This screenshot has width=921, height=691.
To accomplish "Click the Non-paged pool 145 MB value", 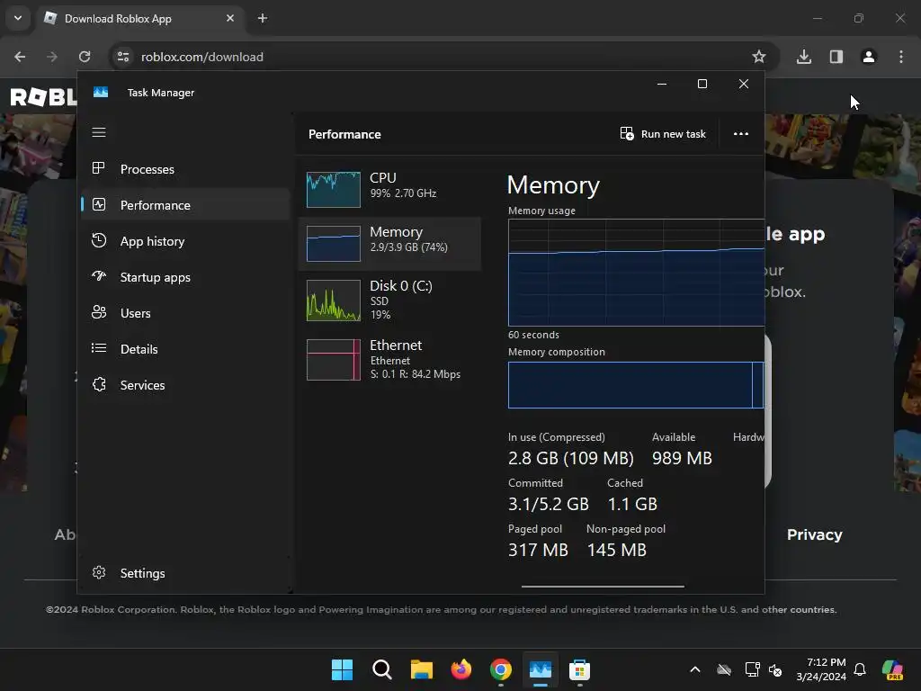I will pos(617,550).
